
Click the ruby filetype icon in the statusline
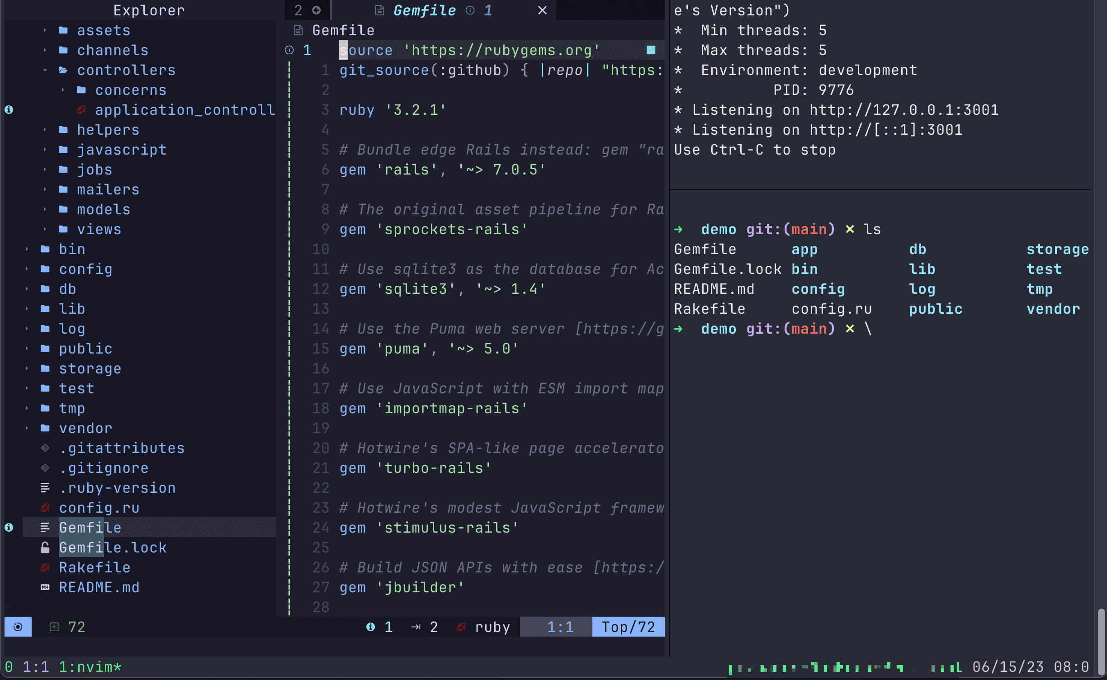tap(462, 627)
